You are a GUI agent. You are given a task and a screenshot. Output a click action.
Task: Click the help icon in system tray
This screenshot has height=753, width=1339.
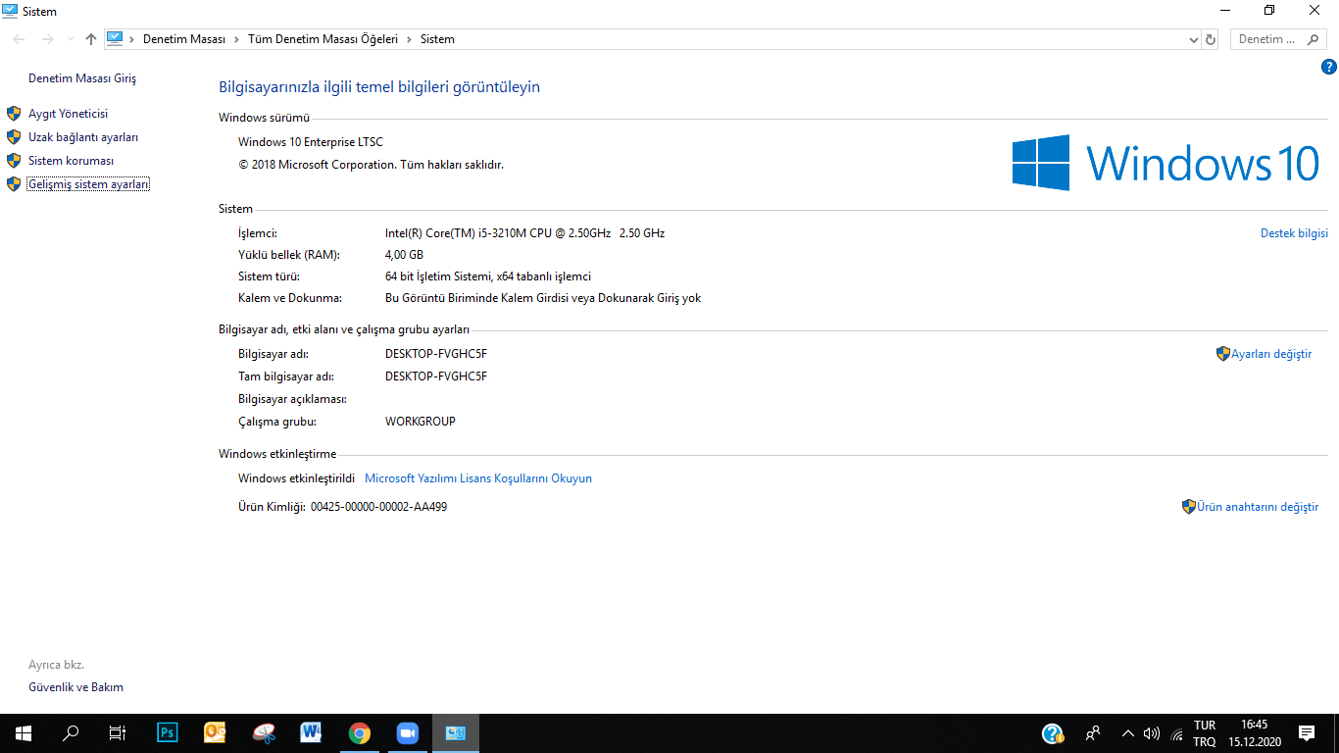click(1053, 732)
